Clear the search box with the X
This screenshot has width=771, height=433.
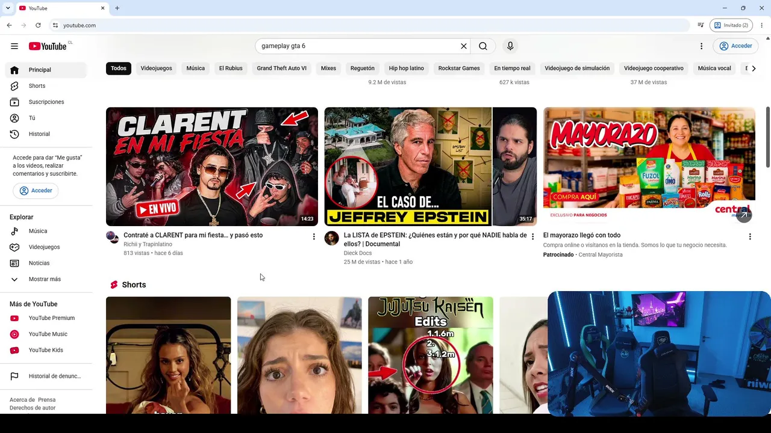pos(464,46)
